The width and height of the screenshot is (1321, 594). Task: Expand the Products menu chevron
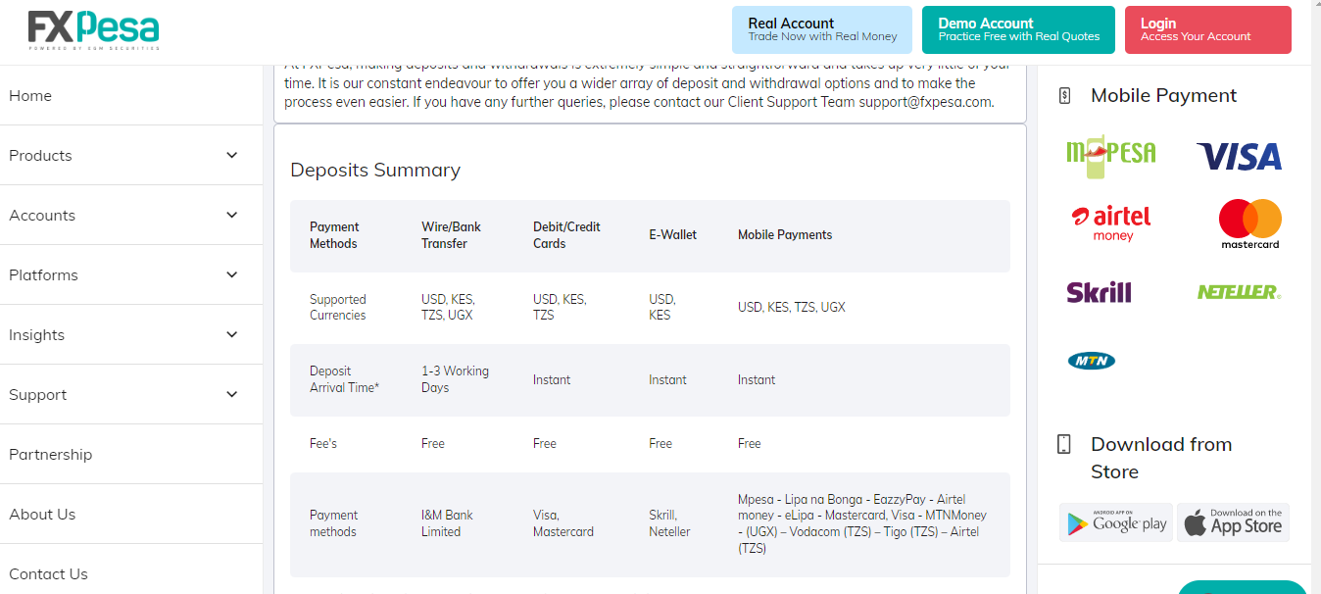click(x=232, y=155)
